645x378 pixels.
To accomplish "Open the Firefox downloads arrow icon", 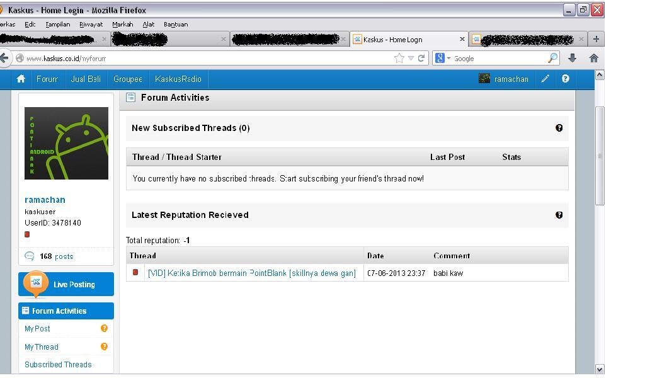I will point(572,59).
